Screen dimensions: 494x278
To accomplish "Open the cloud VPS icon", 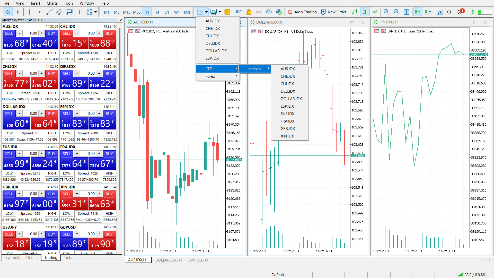I will coord(269,12).
